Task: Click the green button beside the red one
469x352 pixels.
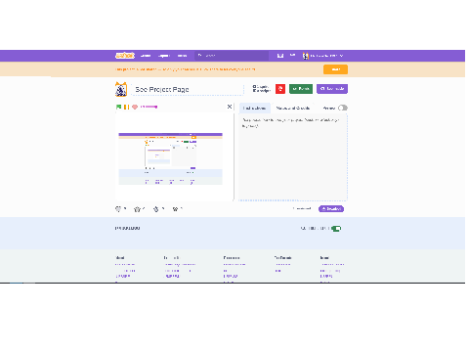Action: point(301,89)
